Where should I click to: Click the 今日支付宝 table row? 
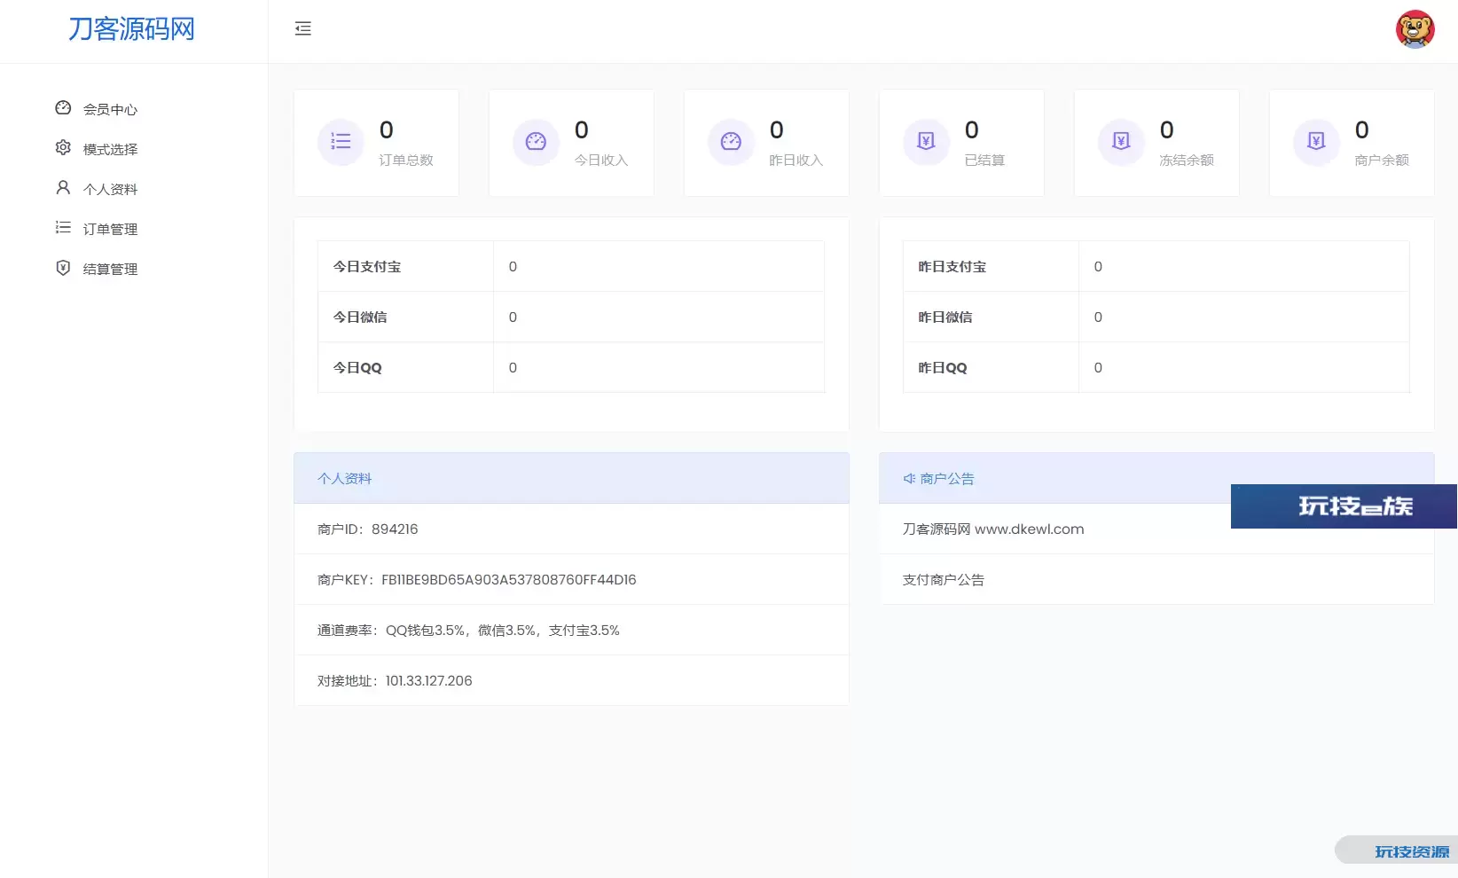point(570,267)
